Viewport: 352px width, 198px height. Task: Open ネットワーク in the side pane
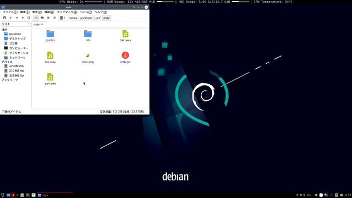click(15, 58)
